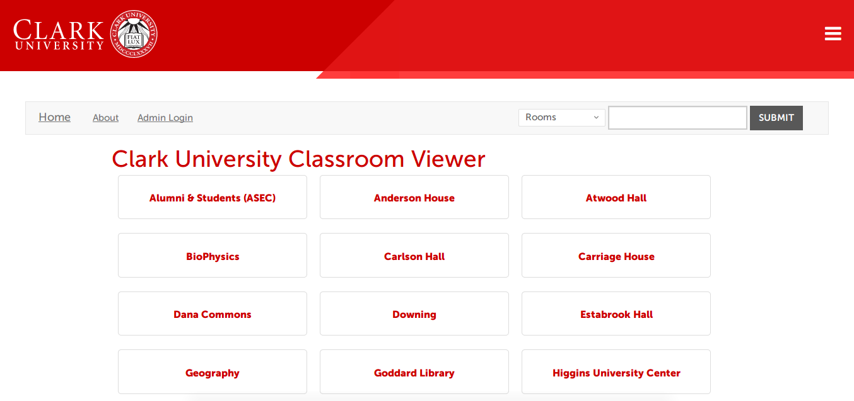Open the Carriage House building card
This screenshot has height=401, width=854.
click(x=616, y=256)
